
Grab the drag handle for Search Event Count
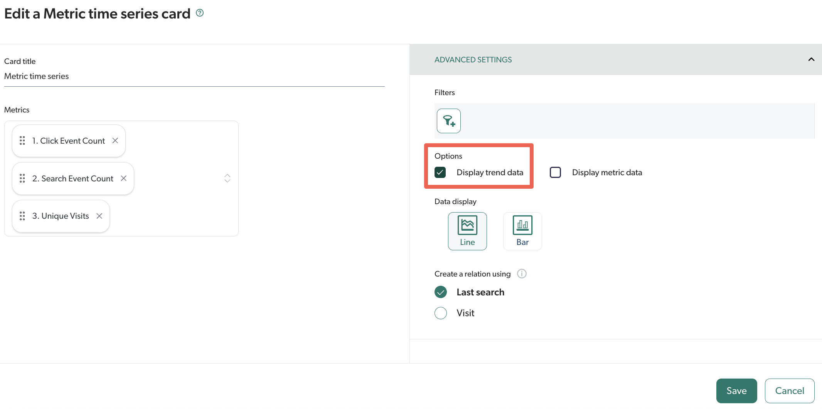click(x=22, y=178)
